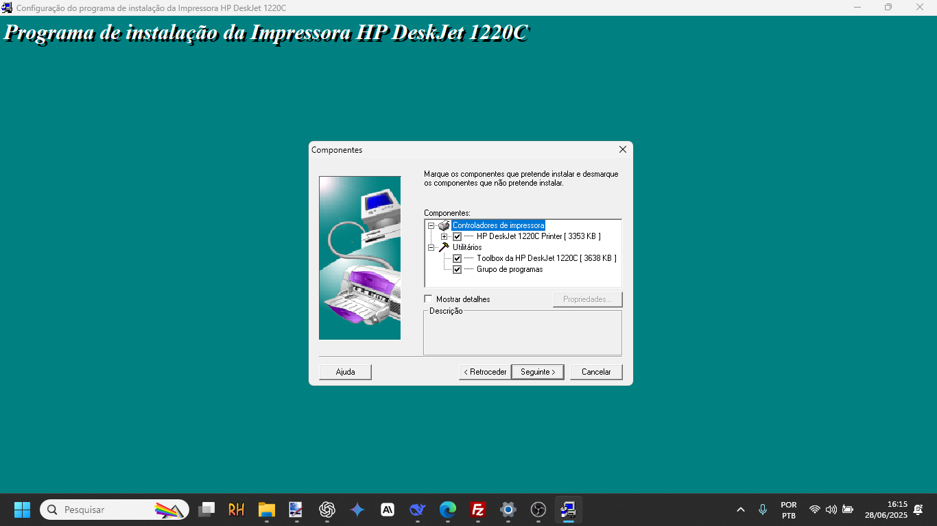Go back with the Retroceder button
937x526 pixels.
coord(485,372)
